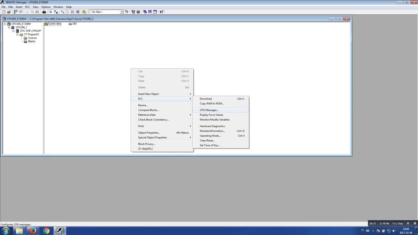This screenshot has width=418, height=235.
Task: Click the filter settings funnel icon
Action: click(126, 12)
